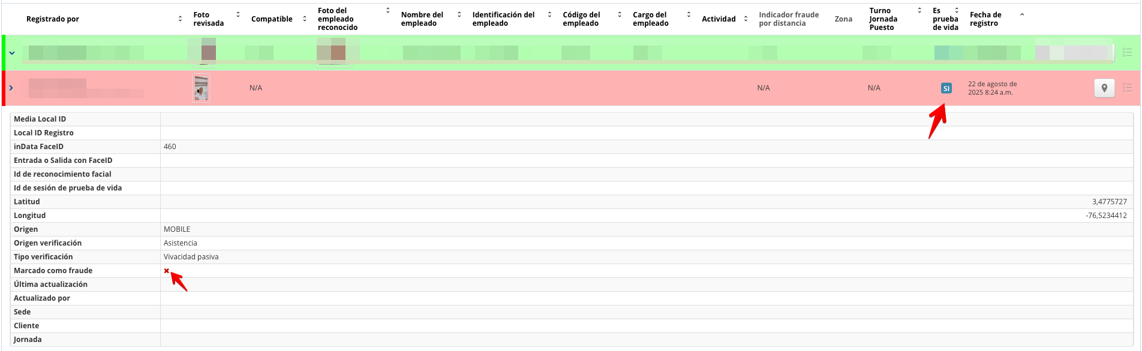This screenshot has height=351, width=1142.
Task: Sort by Compatible column arrows
Action: [305, 19]
